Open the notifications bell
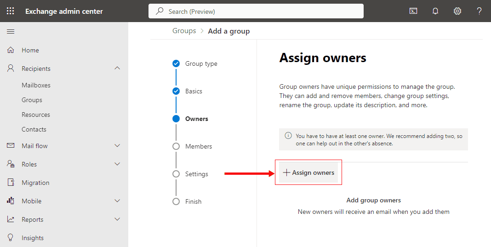 435,11
